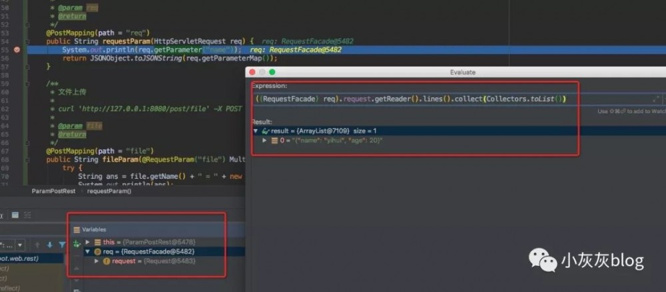
Task: Expand the expression field with the expand icon
Action: (657, 99)
